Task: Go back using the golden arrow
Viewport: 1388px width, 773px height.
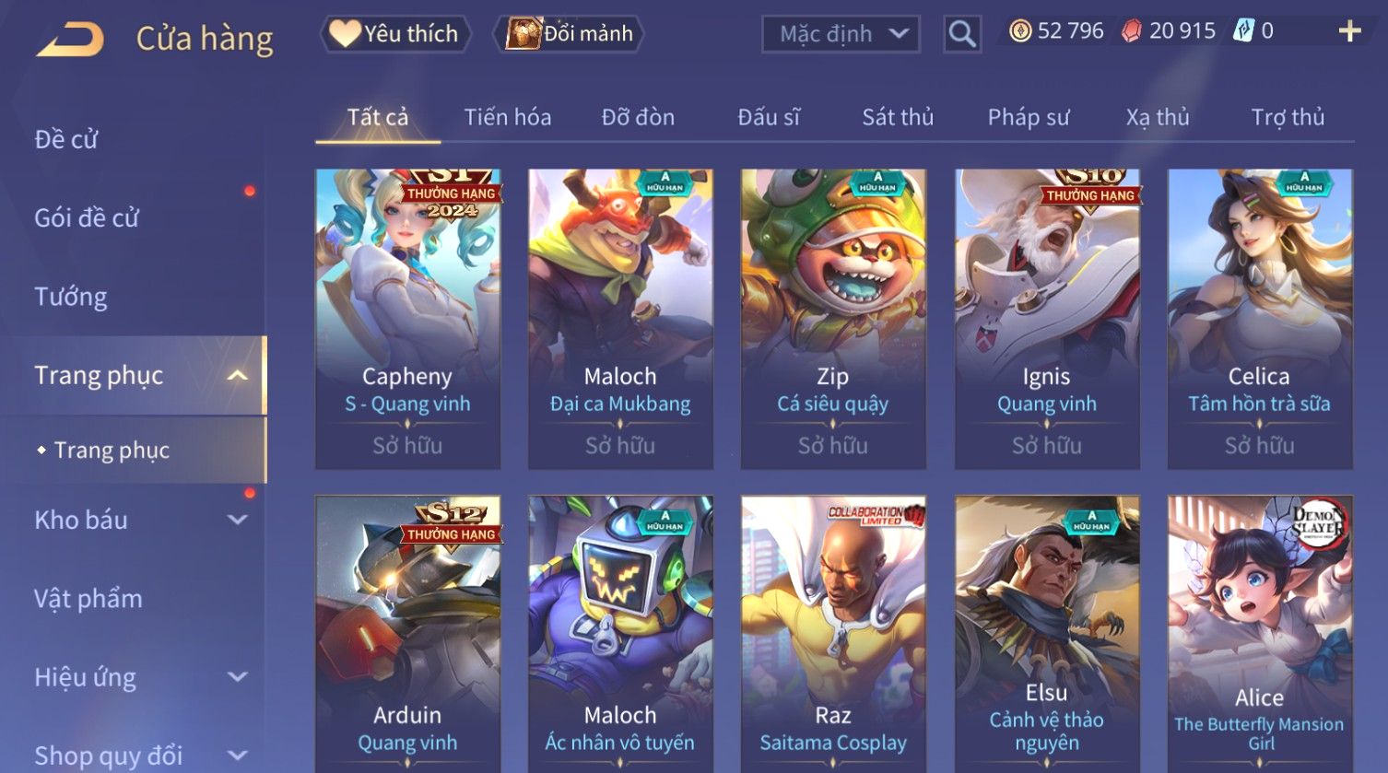Action: click(x=70, y=40)
